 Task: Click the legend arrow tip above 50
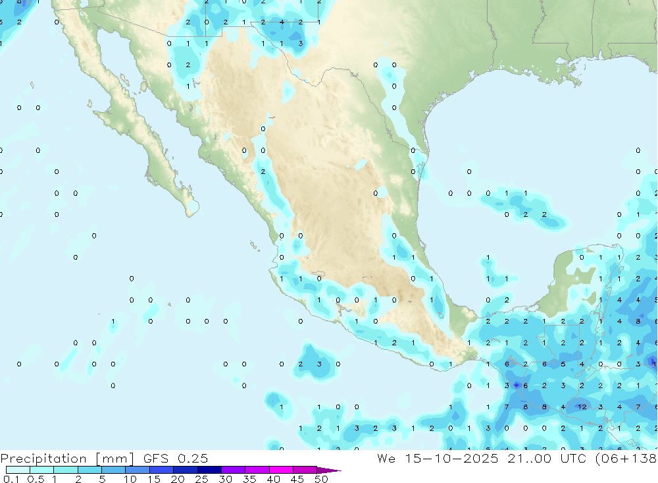[x=329, y=470]
